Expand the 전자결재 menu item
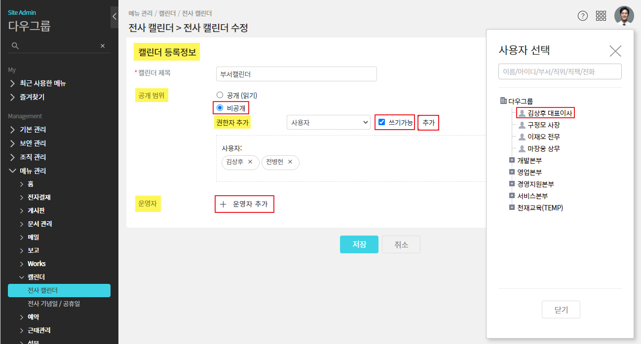 [39, 197]
